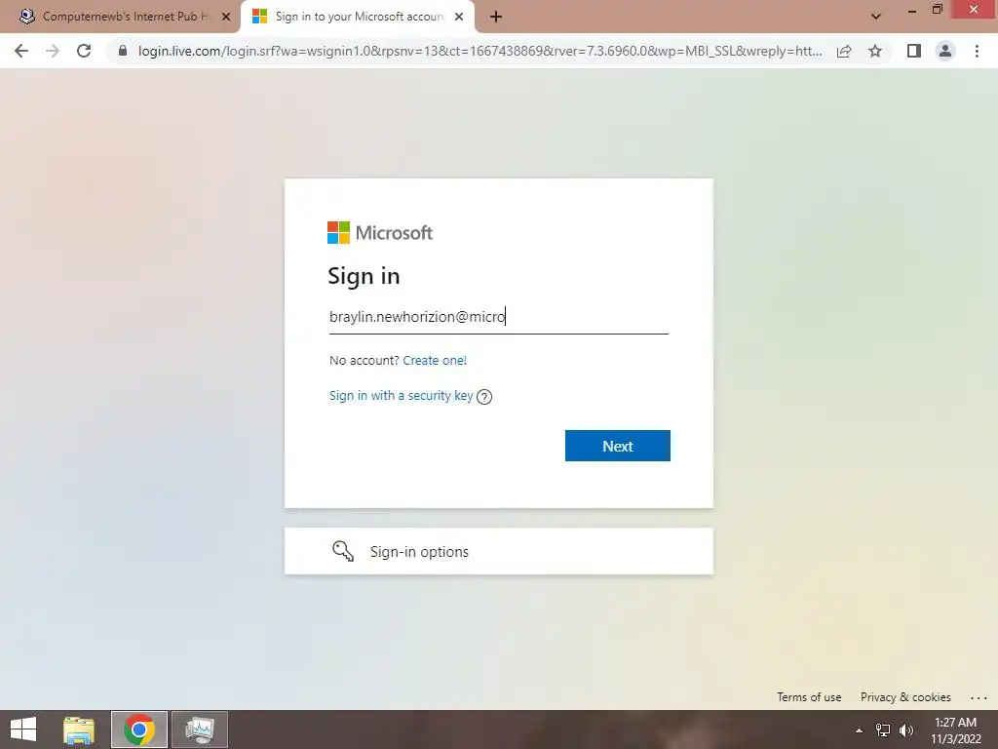Click the No account? text
998x749 pixels.
(365, 361)
